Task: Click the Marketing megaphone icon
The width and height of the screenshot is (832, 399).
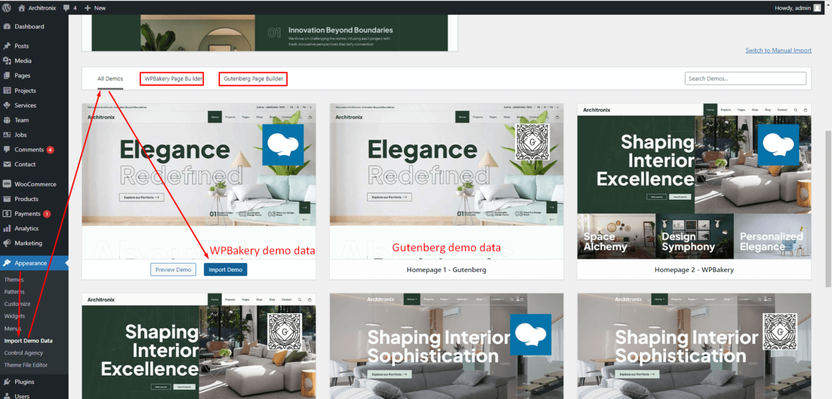Action: coord(7,243)
